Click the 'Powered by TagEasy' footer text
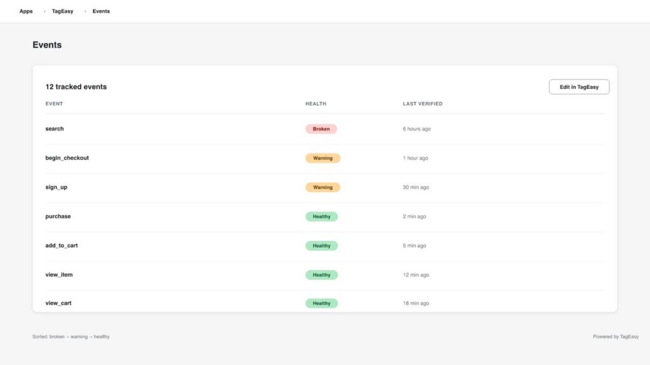 [616, 336]
